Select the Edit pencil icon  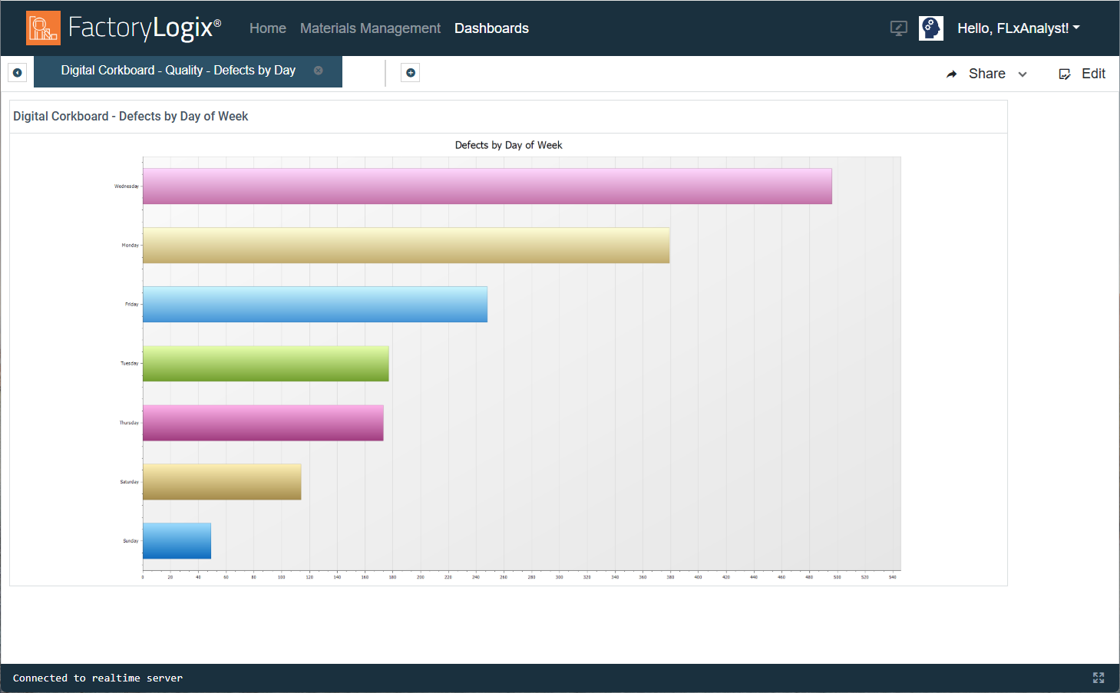point(1065,73)
